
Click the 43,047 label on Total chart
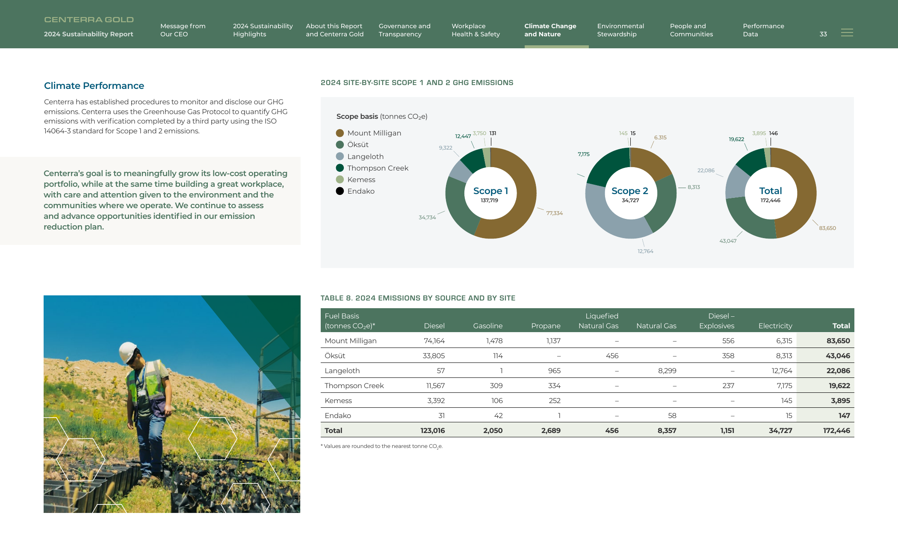[728, 241]
